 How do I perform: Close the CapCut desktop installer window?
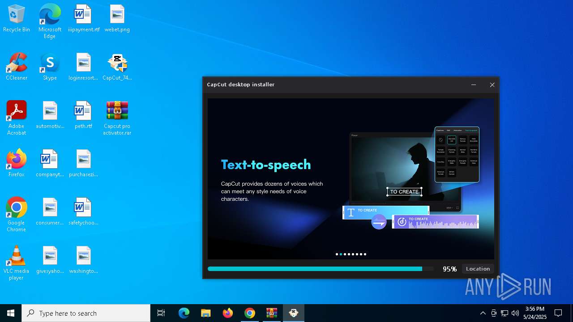(x=492, y=85)
